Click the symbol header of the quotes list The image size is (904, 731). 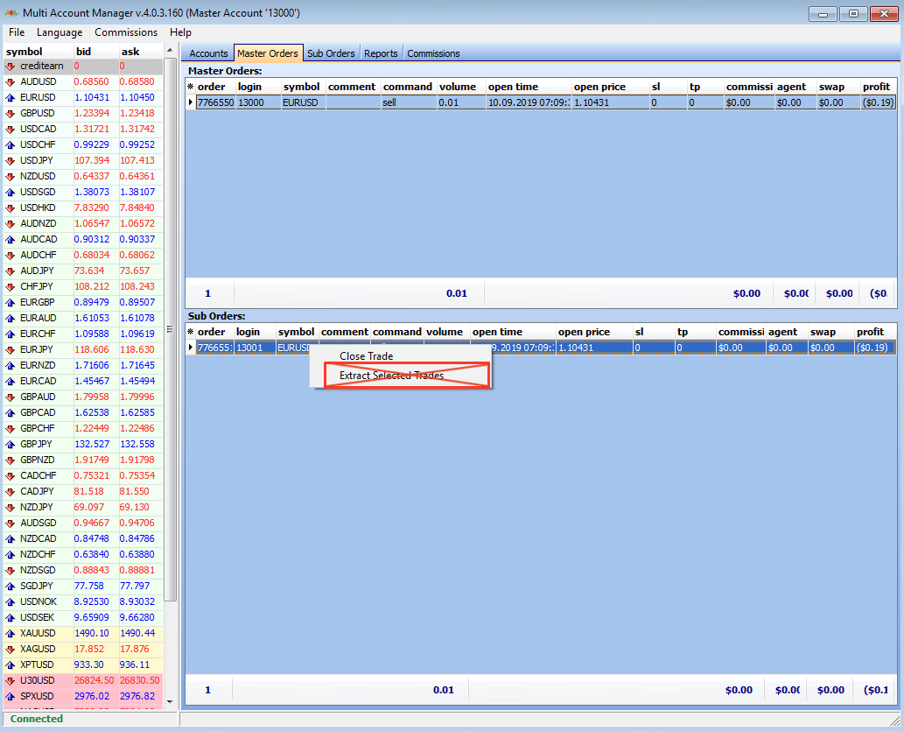point(39,52)
